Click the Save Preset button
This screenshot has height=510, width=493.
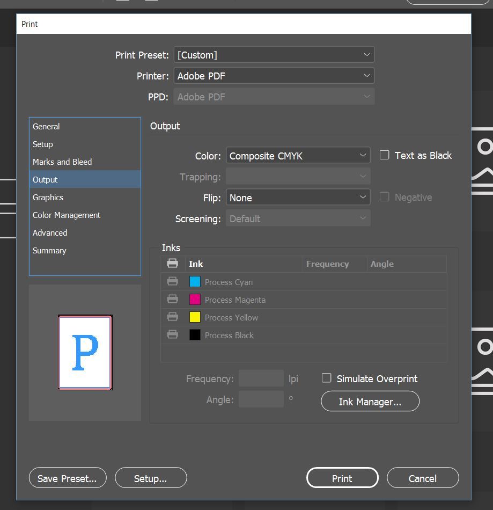[x=68, y=478]
